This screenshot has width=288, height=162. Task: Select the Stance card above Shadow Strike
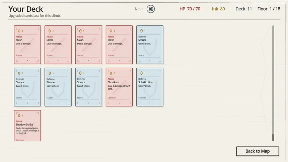coord(27,87)
